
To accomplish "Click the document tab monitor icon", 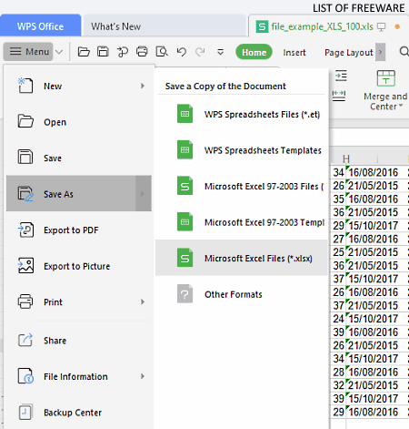I will [x=381, y=27].
